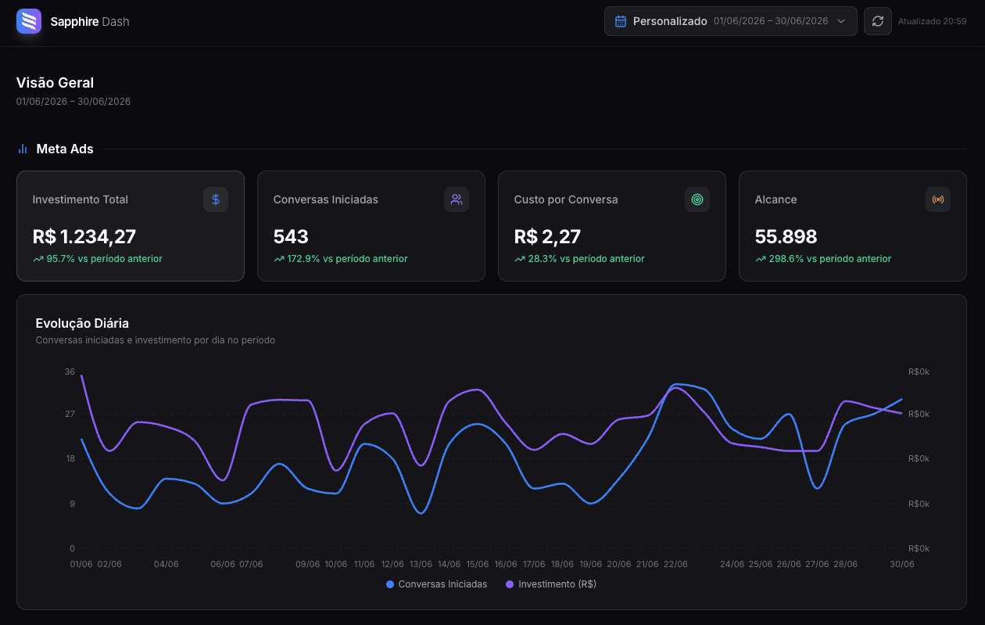Expand the date picker chevron arrow
This screenshot has width=985, height=625.
point(841,21)
